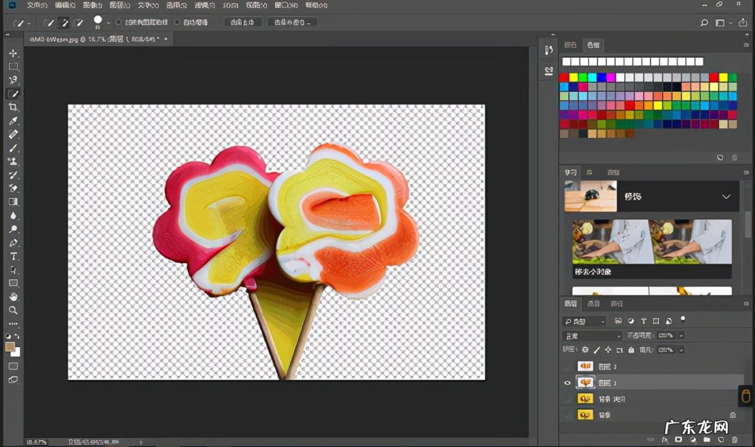755x447 pixels.
Task: Open the layer opacity dropdown arrow
Action: pos(681,336)
